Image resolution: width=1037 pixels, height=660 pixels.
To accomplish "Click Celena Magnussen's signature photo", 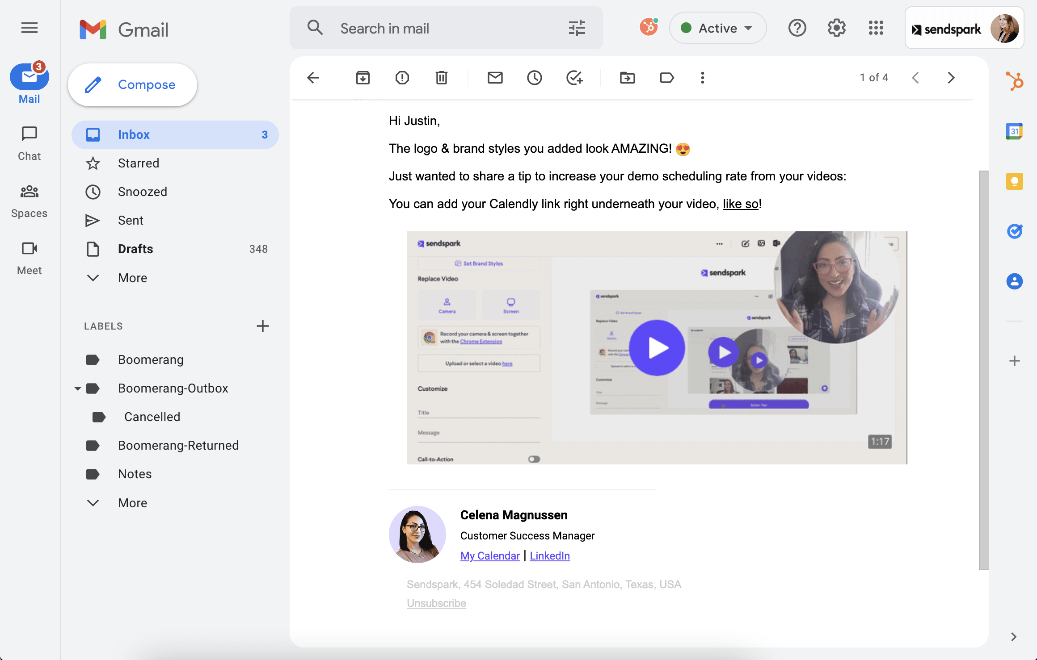I will point(417,535).
